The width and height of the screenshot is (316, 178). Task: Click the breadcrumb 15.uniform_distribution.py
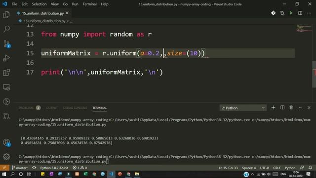44,21
